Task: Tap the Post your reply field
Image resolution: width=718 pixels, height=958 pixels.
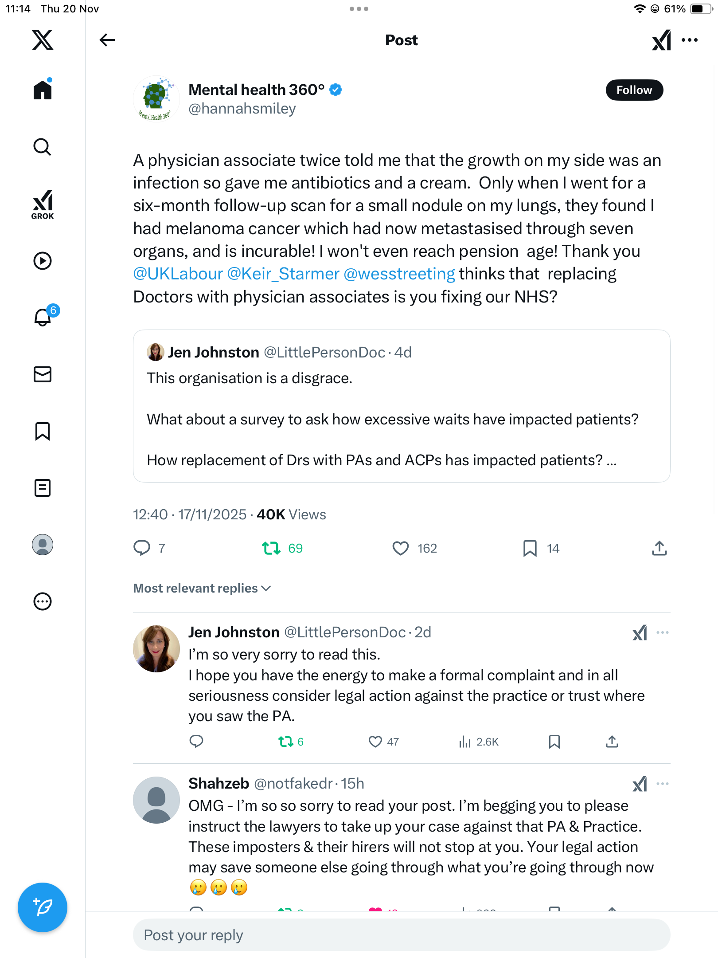Action: point(401,935)
